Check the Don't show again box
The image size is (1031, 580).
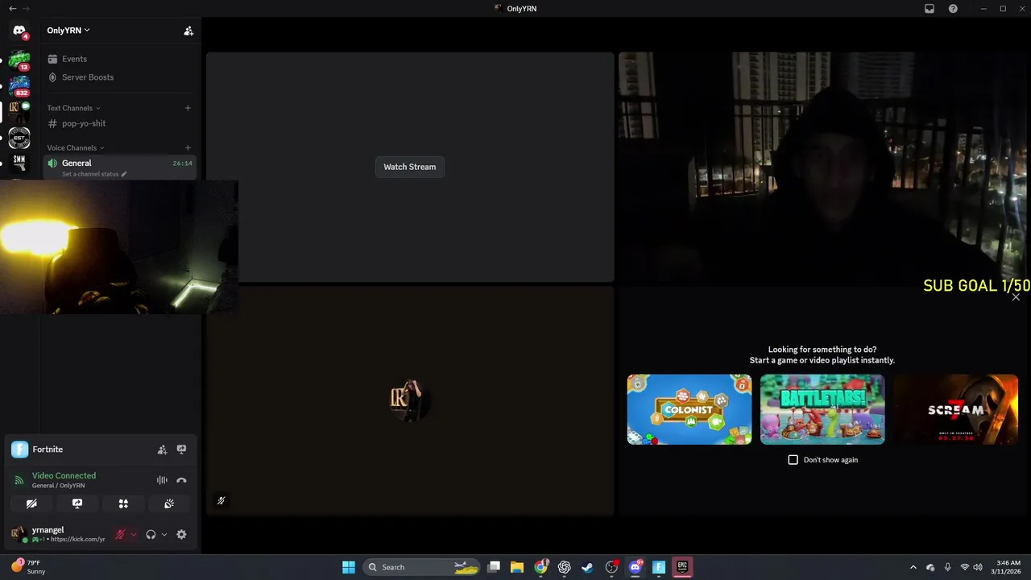click(793, 460)
